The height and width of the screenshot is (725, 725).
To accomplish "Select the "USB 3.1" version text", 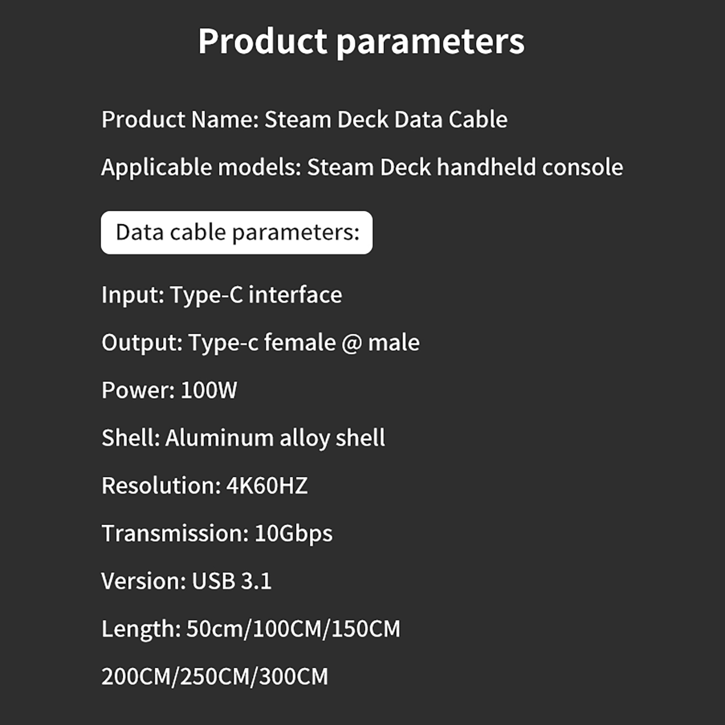I will (x=232, y=581).
